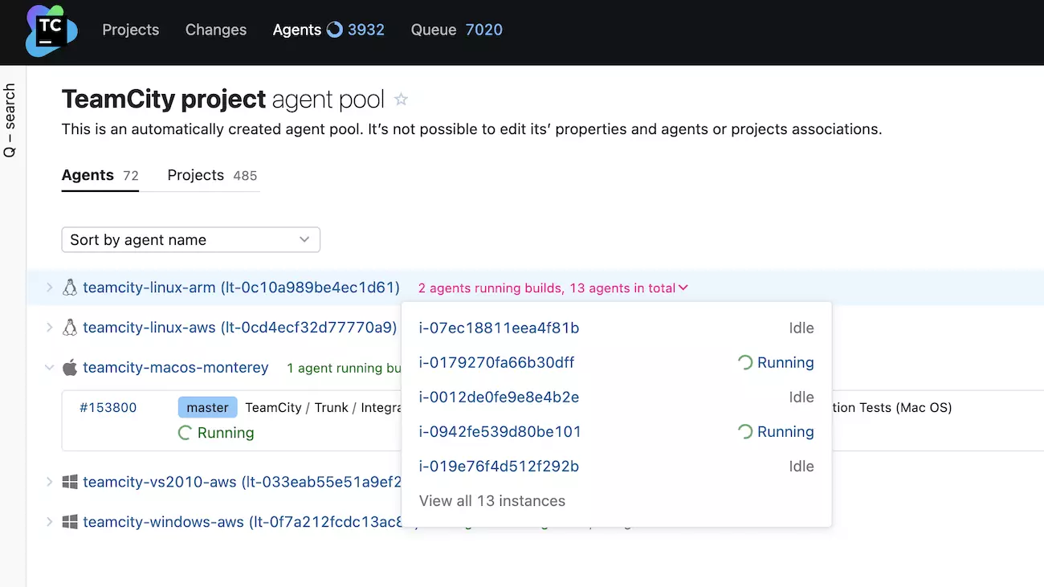Open the Q search sidebar
The width and height of the screenshot is (1044, 587).
(x=10, y=120)
